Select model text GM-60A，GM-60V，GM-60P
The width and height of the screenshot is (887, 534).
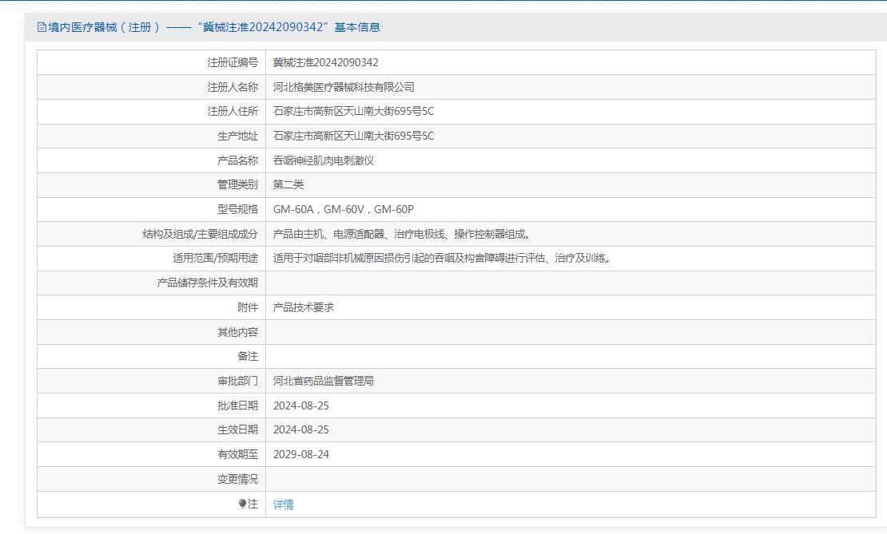[344, 210]
